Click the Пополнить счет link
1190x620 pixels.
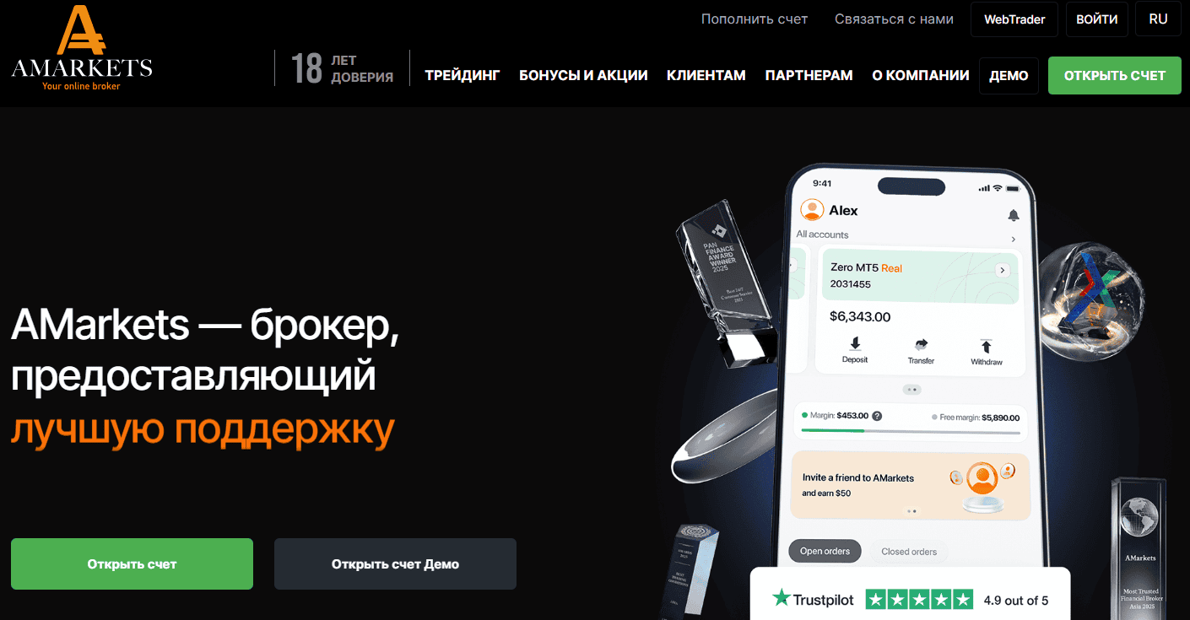755,19
